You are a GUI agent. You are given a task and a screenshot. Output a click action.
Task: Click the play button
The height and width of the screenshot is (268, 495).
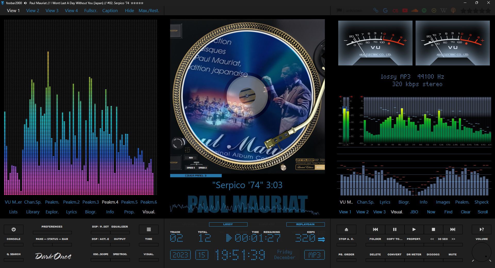click(x=414, y=229)
